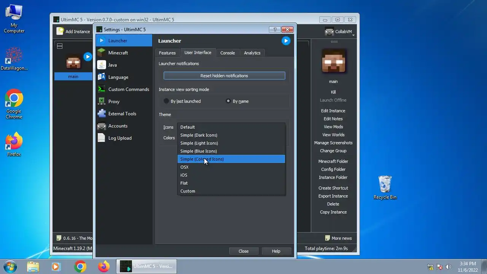This screenshot has height=274, width=487.
Task: Click large Herobrine instance icon in right panel
Action: (333, 61)
